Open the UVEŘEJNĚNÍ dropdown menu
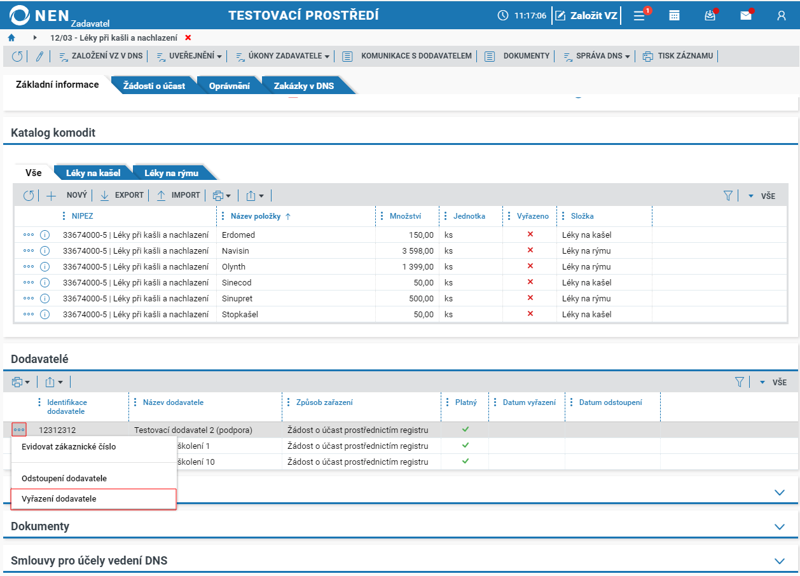The height and width of the screenshot is (576, 800). (189, 56)
